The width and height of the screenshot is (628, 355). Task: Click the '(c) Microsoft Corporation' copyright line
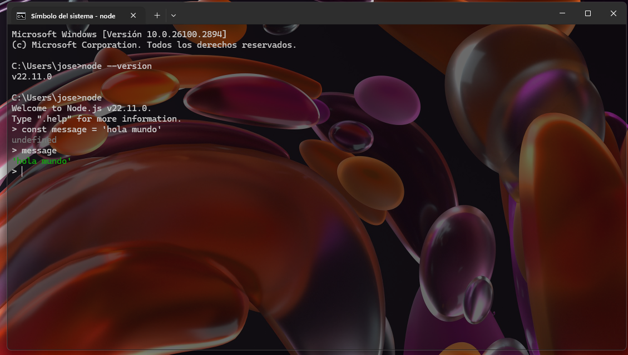click(x=154, y=45)
